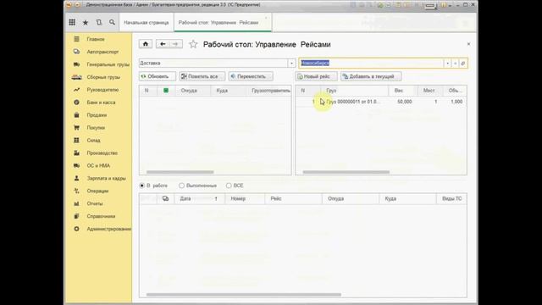Close the Рабочий стол form with x

coord(468,44)
